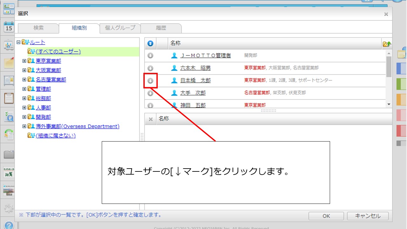Click the X remove icon in selected list header

click(151, 119)
